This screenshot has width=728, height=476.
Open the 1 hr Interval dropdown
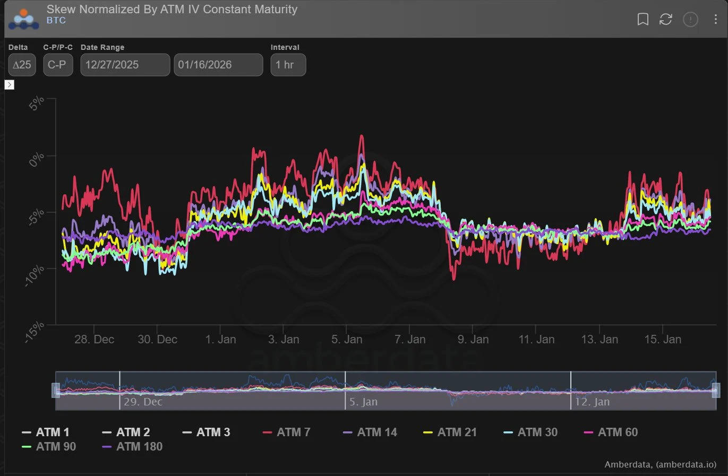pyautogui.click(x=288, y=65)
